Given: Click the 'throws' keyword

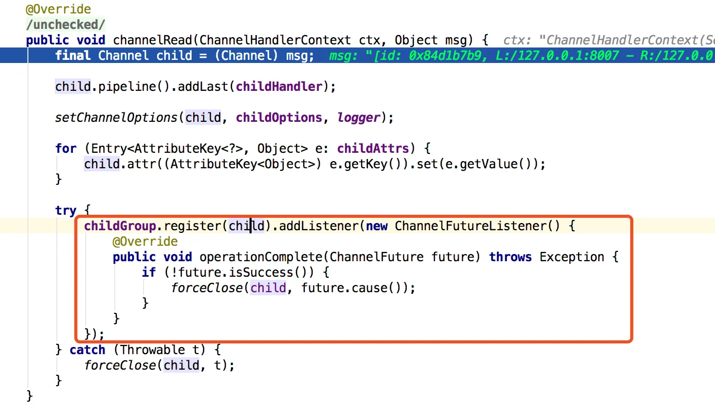Looking at the screenshot, I should tap(510, 257).
